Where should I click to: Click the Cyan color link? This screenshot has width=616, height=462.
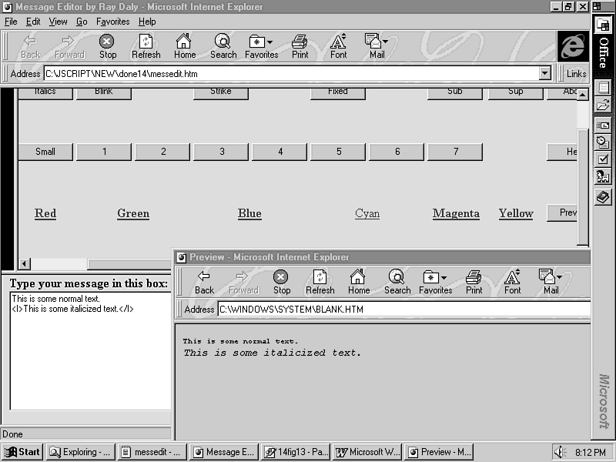(367, 213)
